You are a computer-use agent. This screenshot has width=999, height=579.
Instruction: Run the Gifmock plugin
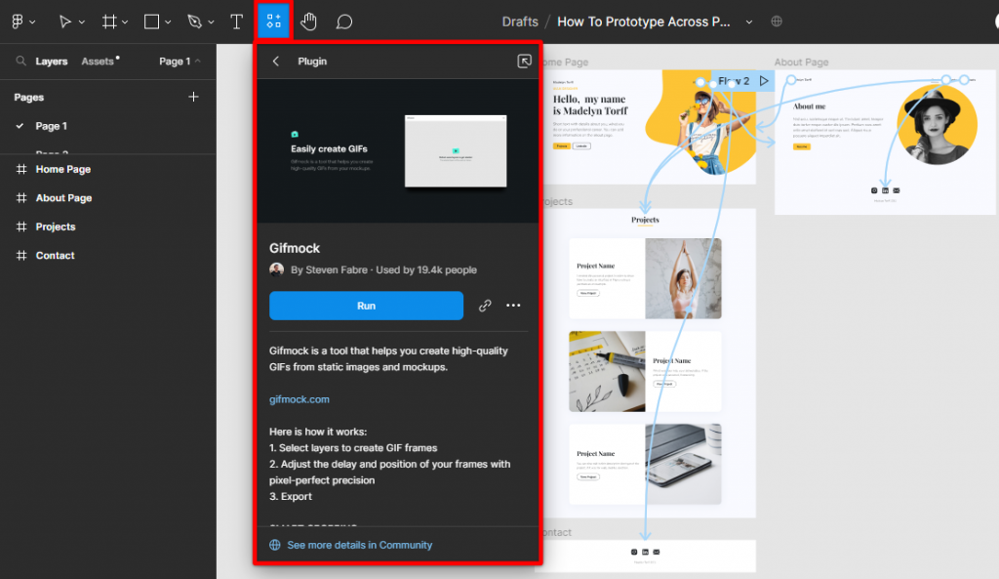366,306
